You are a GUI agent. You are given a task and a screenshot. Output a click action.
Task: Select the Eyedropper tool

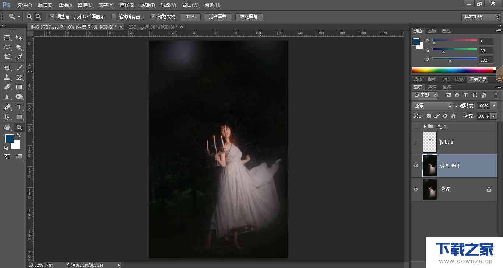pos(19,57)
